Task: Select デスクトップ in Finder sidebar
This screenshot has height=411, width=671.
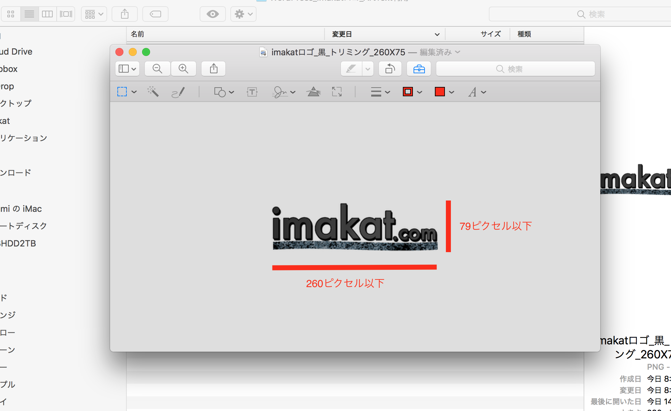Action: point(16,103)
